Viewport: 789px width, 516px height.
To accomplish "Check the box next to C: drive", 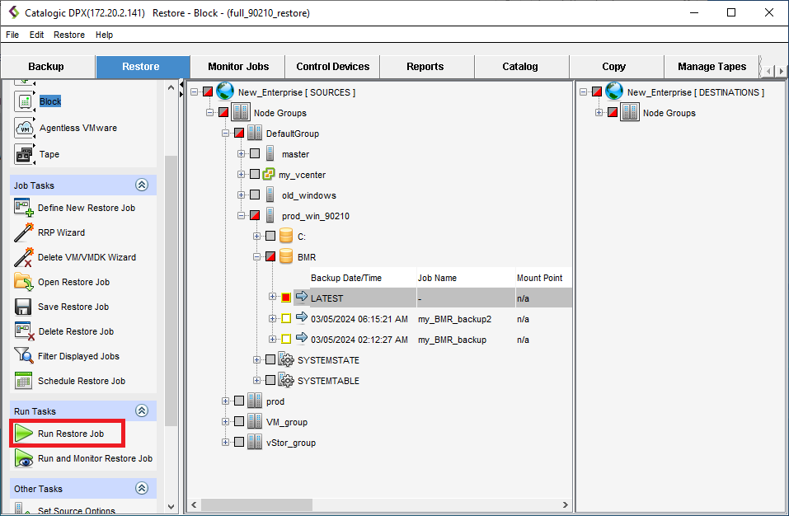I will (x=270, y=237).
